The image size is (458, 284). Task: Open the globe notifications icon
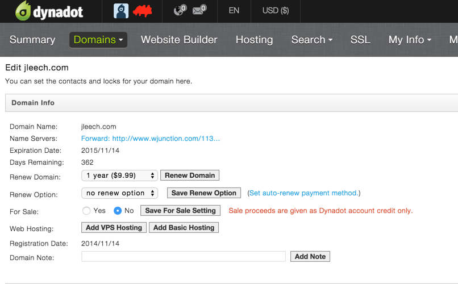tap(180, 10)
